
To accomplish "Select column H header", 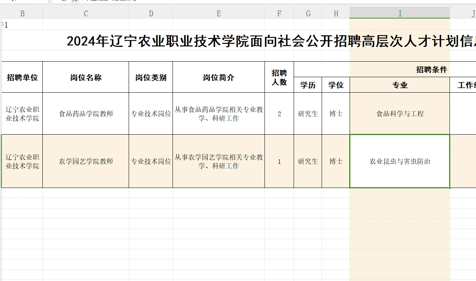I will point(336,14).
